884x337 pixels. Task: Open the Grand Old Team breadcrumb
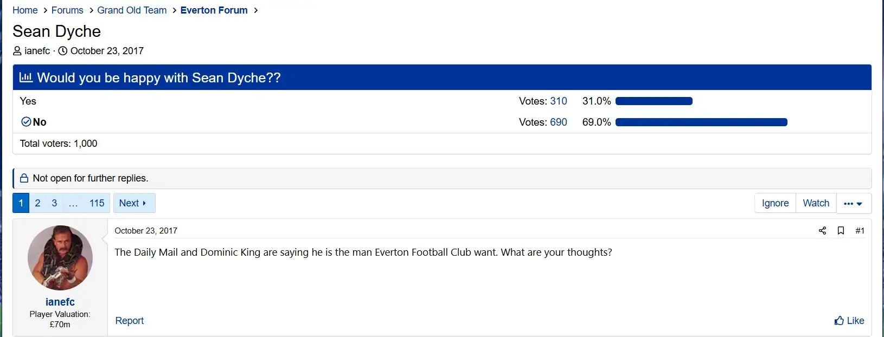[132, 10]
